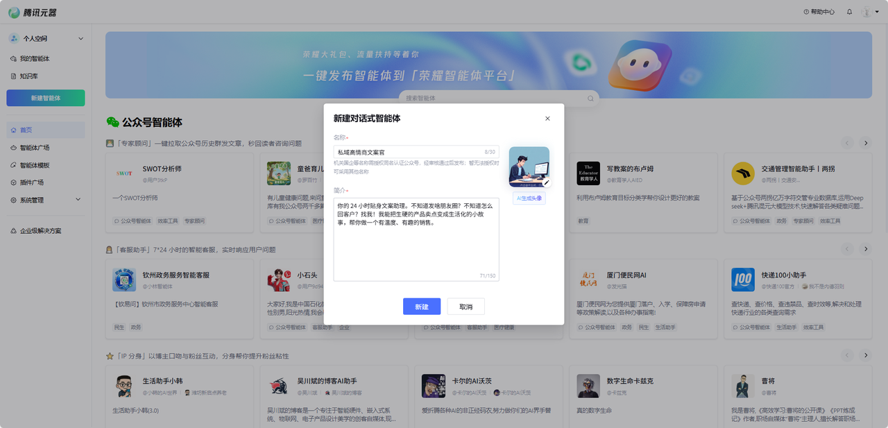Open 帮助中心 help center
888x428 pixels.
coord(819,12)
